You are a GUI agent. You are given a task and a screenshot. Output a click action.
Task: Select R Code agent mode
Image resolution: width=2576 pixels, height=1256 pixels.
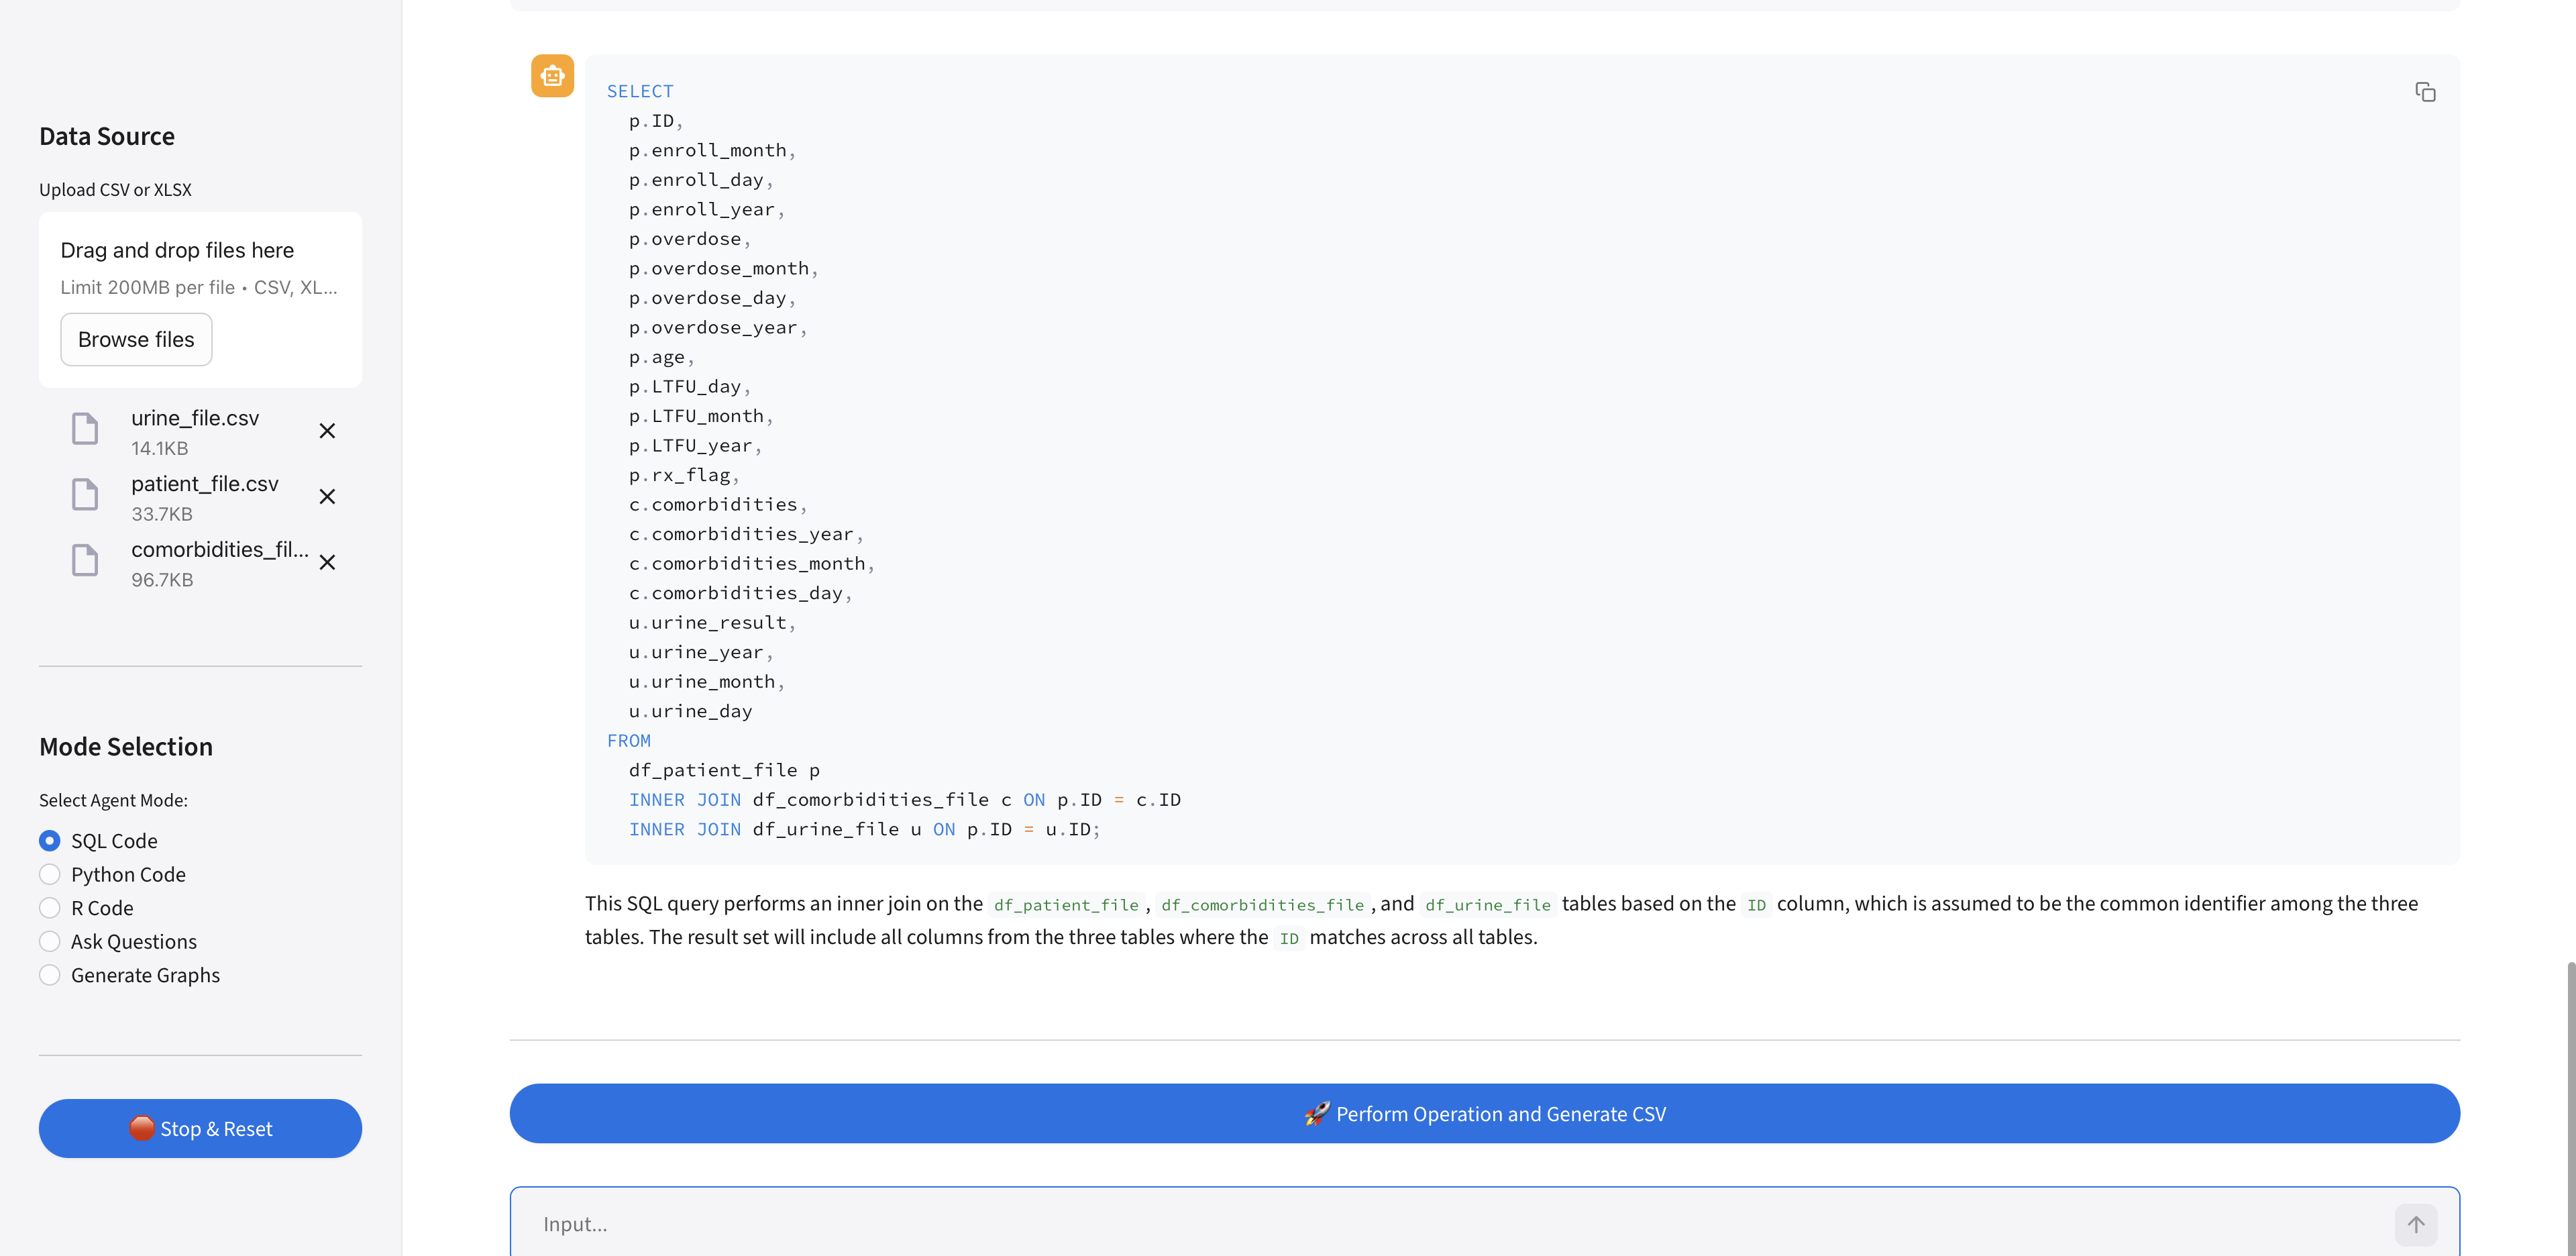(50, 908)
